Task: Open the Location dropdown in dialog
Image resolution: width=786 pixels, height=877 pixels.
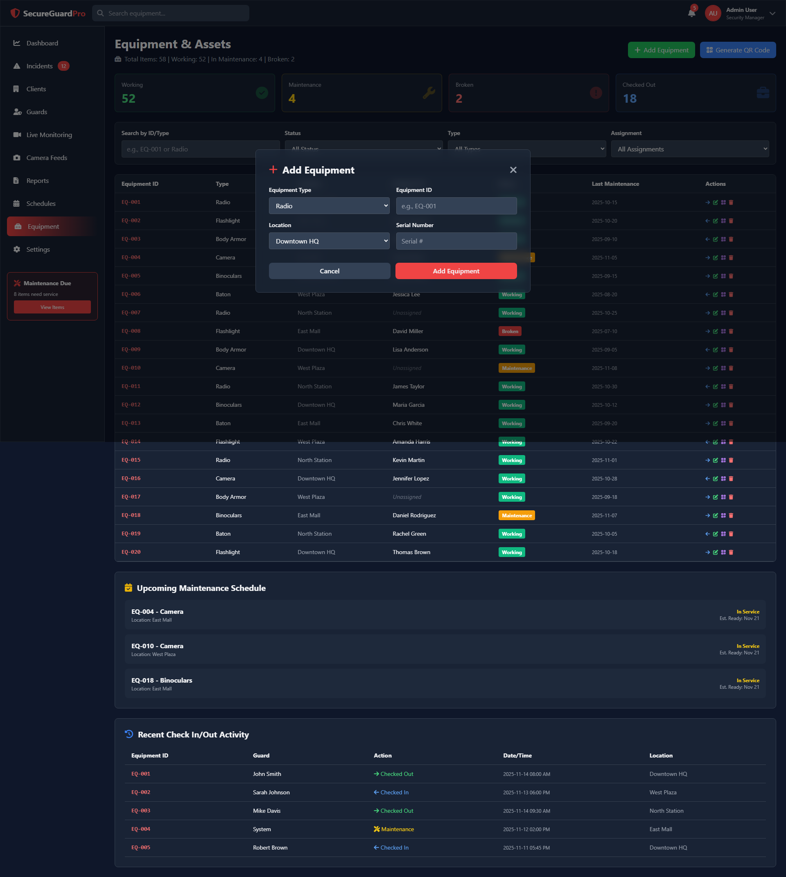Action: tap(329, 241)
